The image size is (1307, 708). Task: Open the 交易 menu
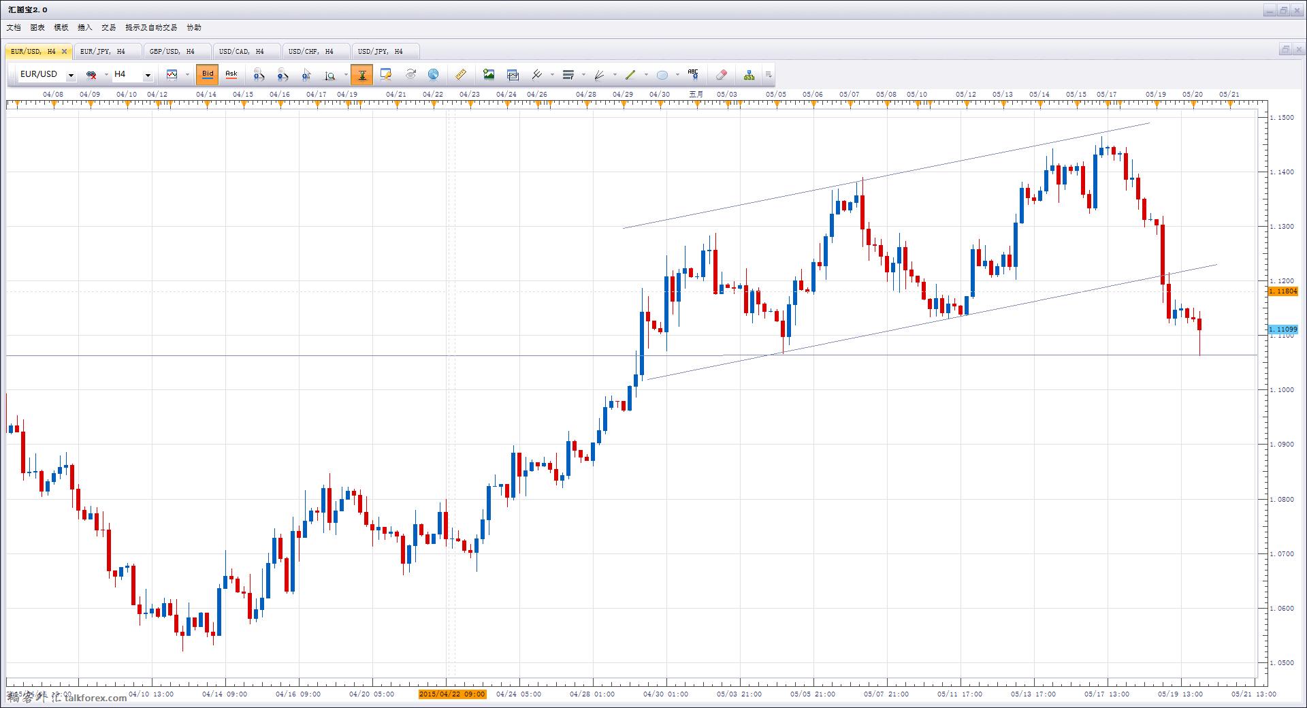[x=109, y=28]
